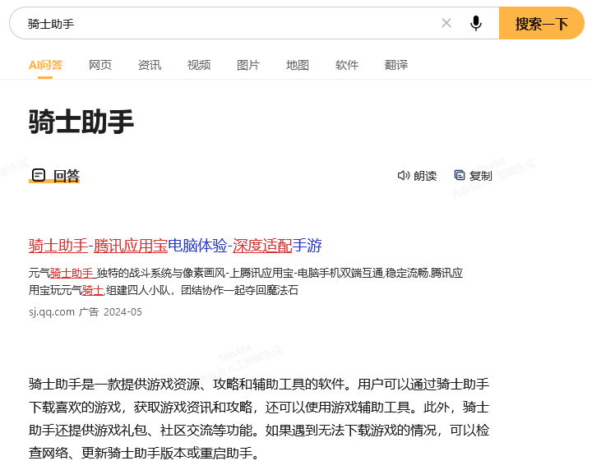Clear the search box text with the X icon
The image size is (592, 470).
[x=446, y=23]
